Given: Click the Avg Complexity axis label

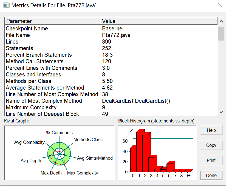Looking at the screenshot, I should [29, 142].
